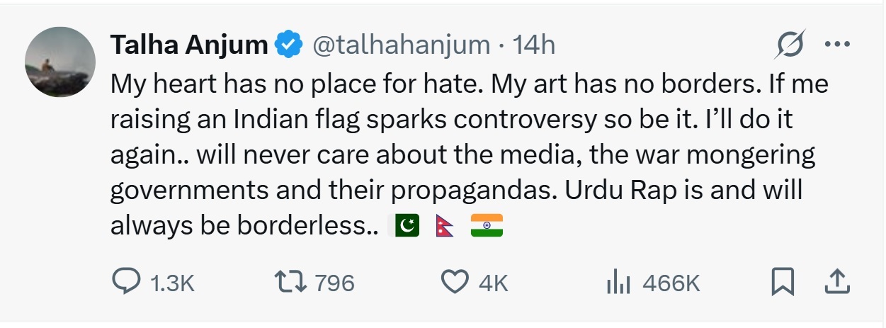Click the 466K views count
Viewport: 886px width, 328px height.
671,283
